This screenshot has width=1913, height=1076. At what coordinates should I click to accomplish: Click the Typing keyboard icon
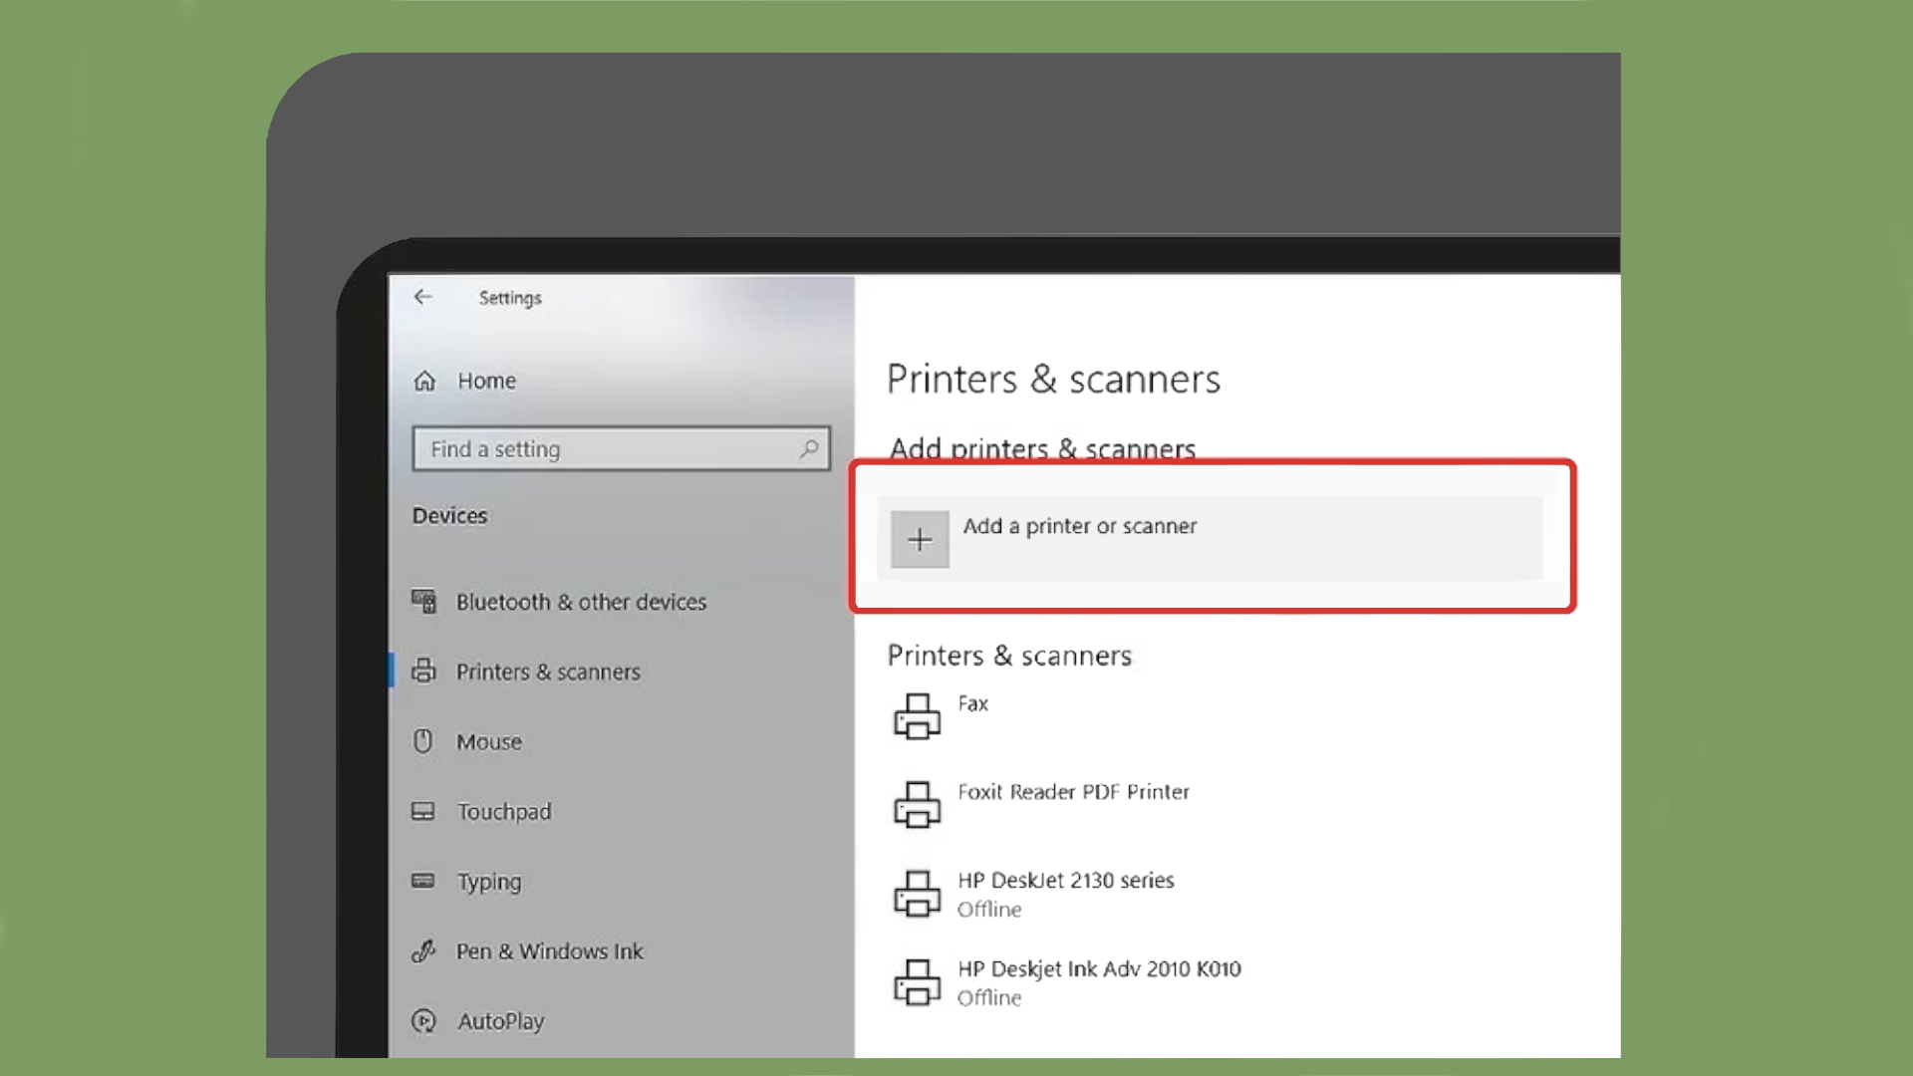(x=422, y=881)
